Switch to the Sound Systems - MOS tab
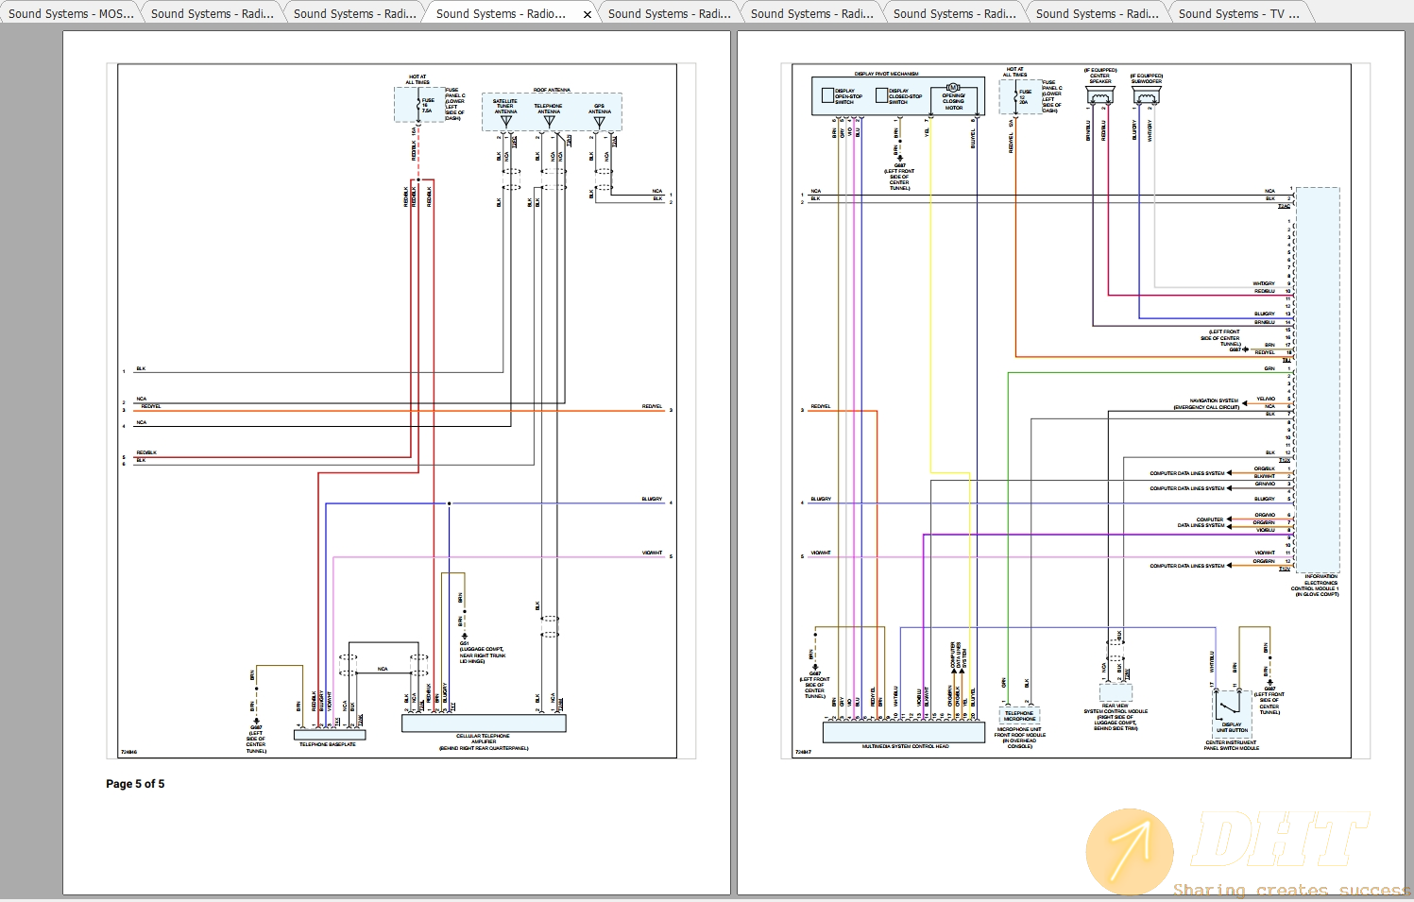This screenshot has width=1414, height=902. coord(71,13)
